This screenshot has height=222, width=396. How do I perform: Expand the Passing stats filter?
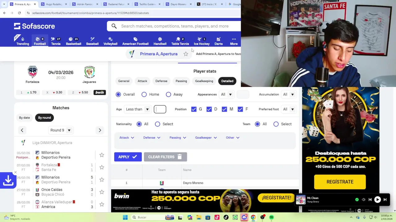178,138
